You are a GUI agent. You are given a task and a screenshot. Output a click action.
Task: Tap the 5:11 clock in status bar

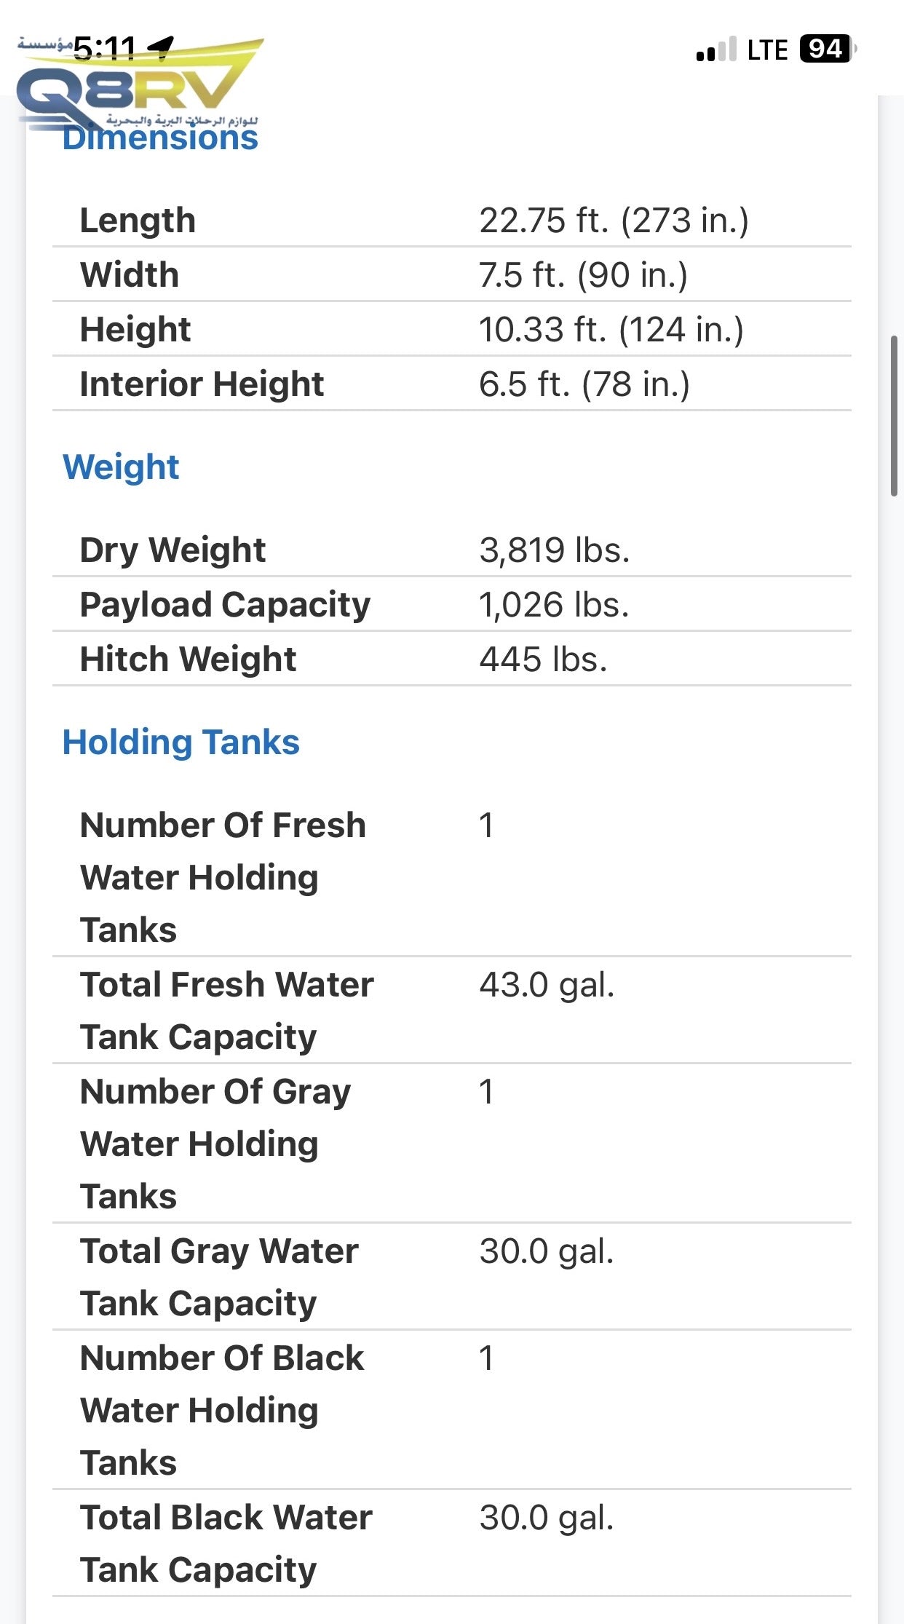tap(105, 49)
